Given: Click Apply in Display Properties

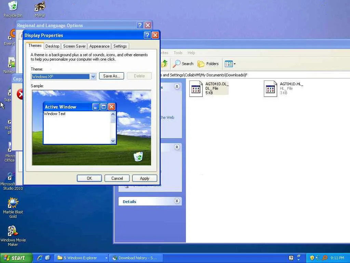Looking at the screenshot, I should click(145, 178).
